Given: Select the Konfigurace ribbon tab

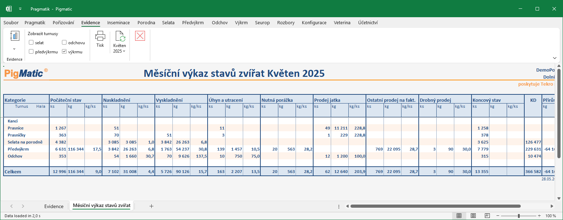Looking at the screenshot, I should point(314,22).
